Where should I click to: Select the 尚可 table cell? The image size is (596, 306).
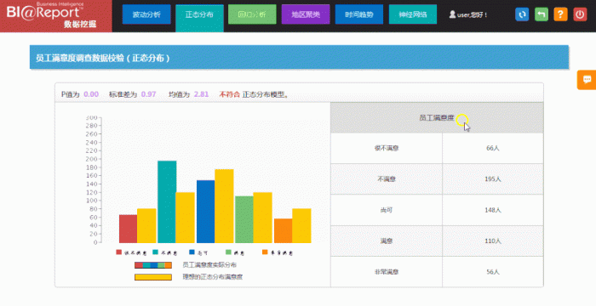(387, 210)
